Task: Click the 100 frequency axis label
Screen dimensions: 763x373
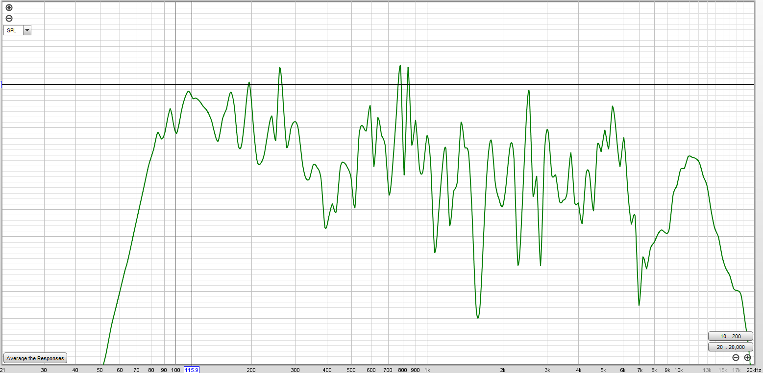Action: pos(175,370)
